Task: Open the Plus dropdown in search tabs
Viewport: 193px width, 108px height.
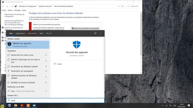Action: (49, 33)
